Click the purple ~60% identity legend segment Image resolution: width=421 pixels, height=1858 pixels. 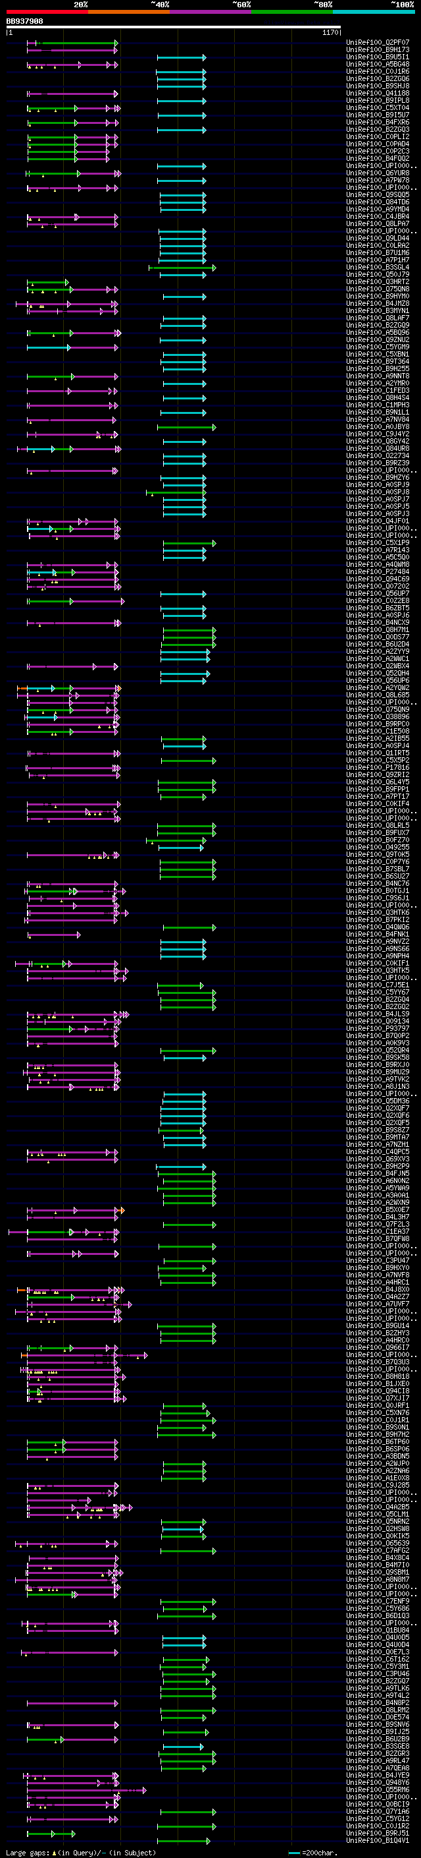pos(211,12)
